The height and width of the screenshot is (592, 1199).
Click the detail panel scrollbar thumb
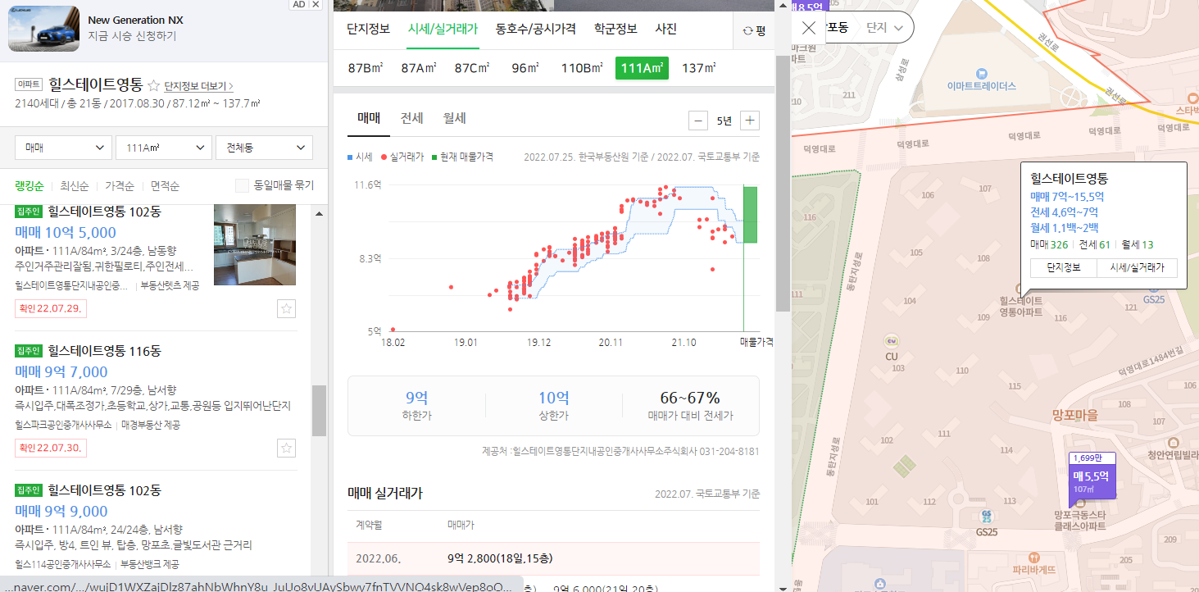click(783, 184)
